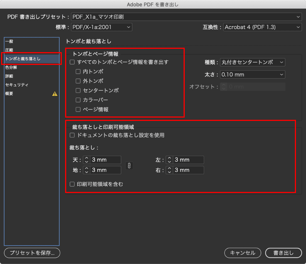Select トンボと裁ち落とし in the sidebar

(32, 59)
